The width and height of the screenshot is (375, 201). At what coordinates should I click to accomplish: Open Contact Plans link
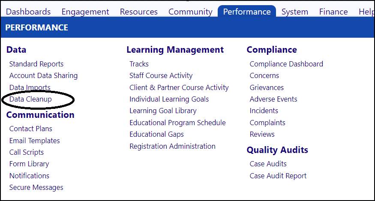click(30, 129)
